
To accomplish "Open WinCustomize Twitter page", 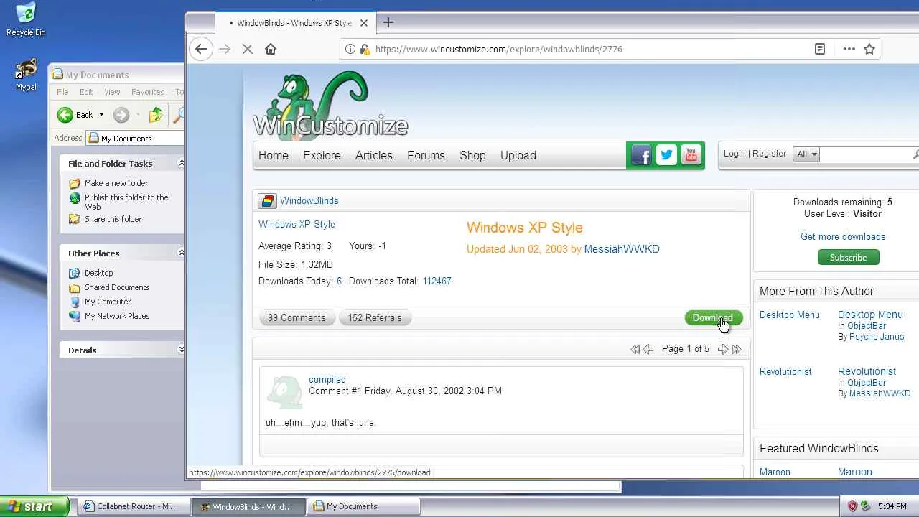I will click(x=666, y=155).
